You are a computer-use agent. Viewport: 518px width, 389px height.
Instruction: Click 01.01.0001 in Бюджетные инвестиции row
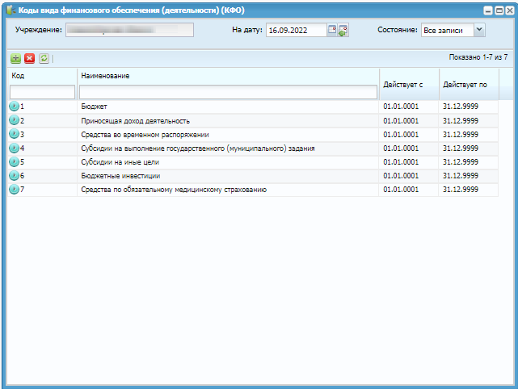tap(401, 175)
